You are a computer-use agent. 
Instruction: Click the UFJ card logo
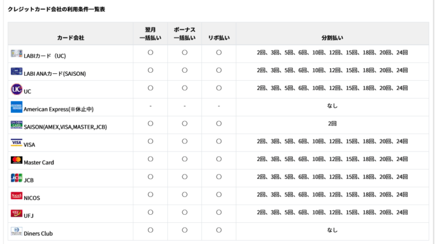(17, 213)
